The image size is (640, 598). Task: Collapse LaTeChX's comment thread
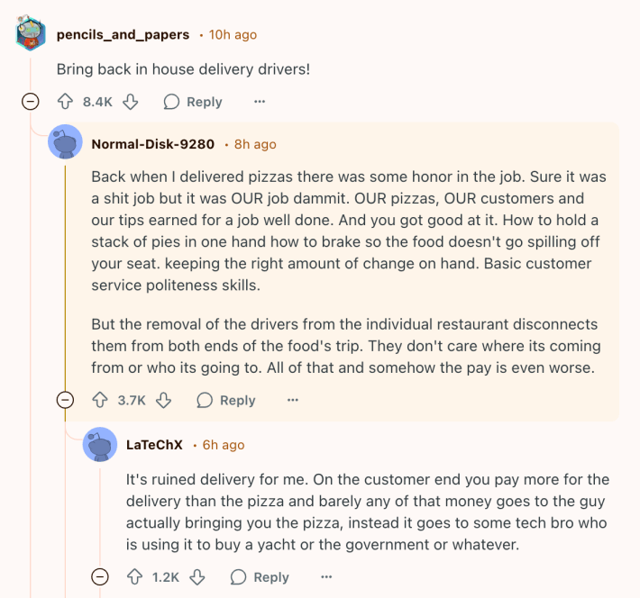(100, 576)
